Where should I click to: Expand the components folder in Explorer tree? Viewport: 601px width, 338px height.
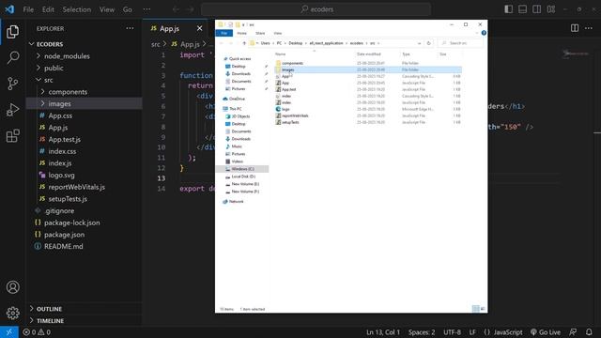click(85, 92)
